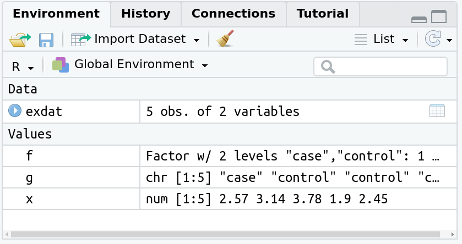This screenshot has height=244, width=462.
Task: Switch to the Connections tab
Action: pos(233,14)
